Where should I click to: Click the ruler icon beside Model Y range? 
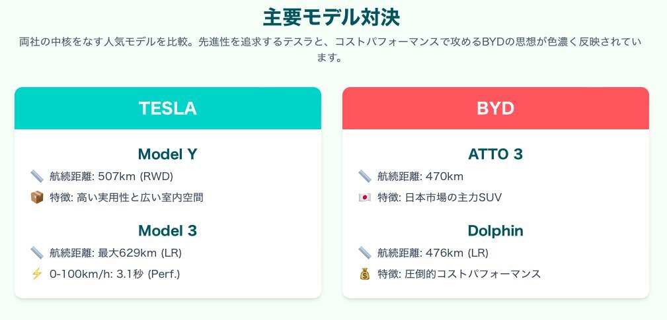(37, 176)
